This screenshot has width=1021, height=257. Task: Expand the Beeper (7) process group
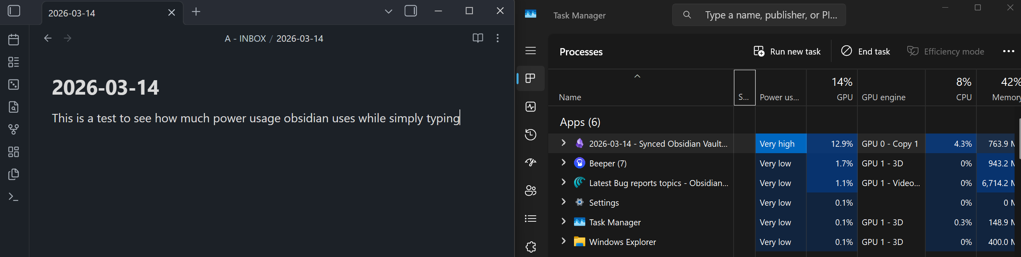pyautogui.click(x=564, y=162)
